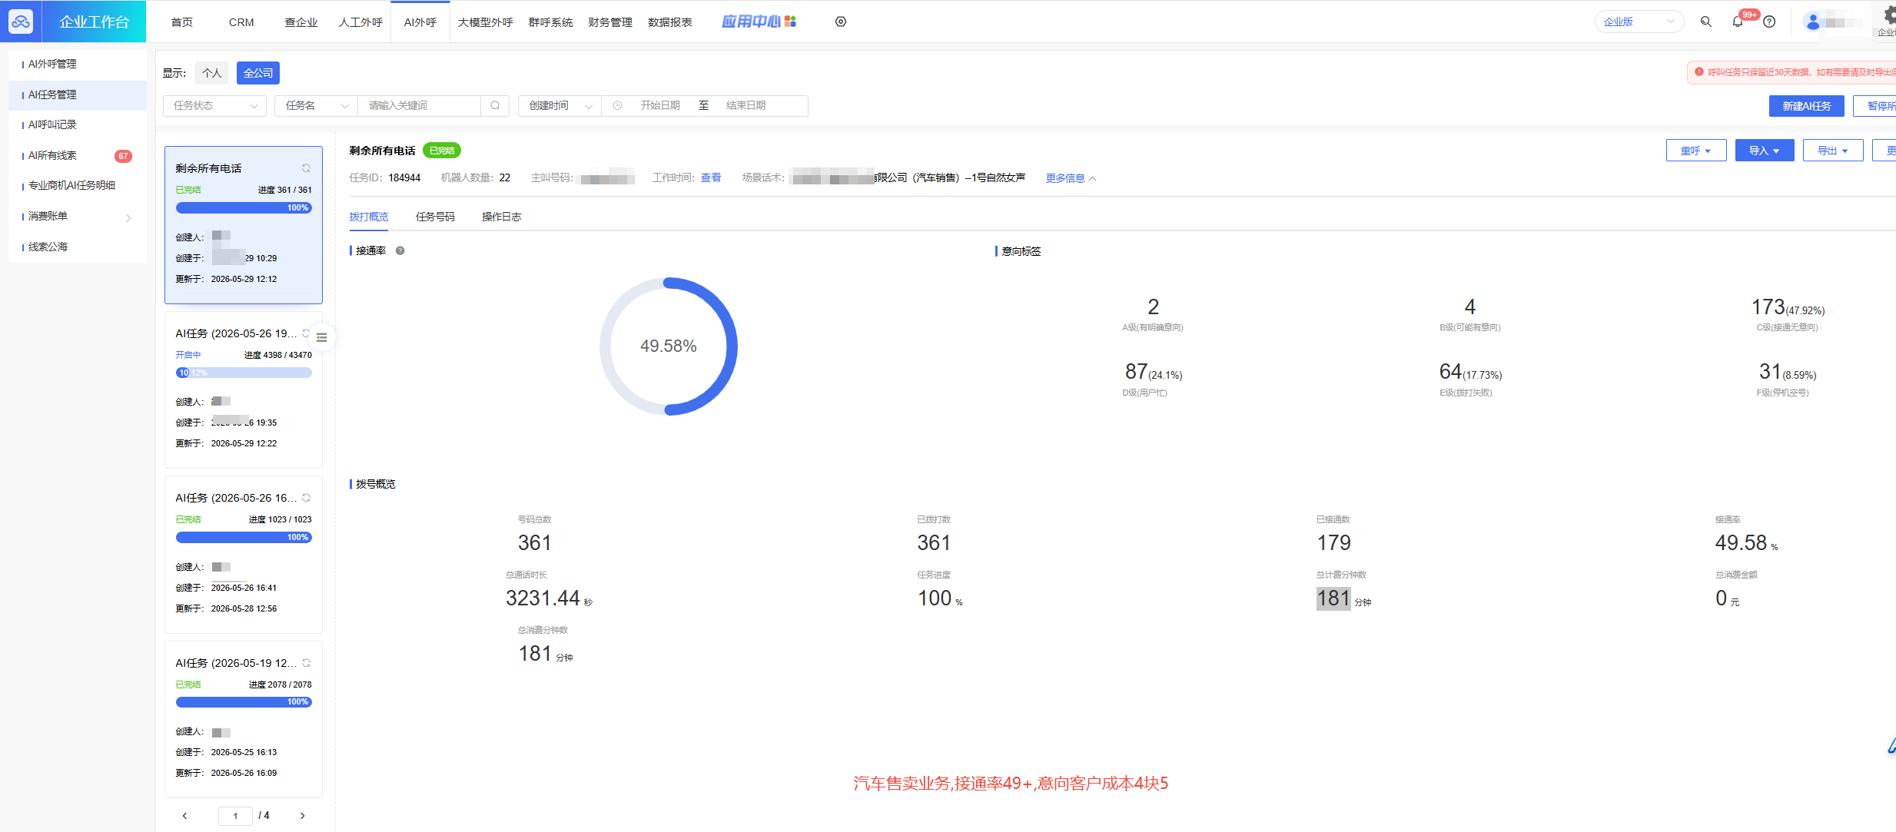1896x832 pixels.
Task: Click progress bar of 剩余所有电话 card
Action: click(244, 208)
